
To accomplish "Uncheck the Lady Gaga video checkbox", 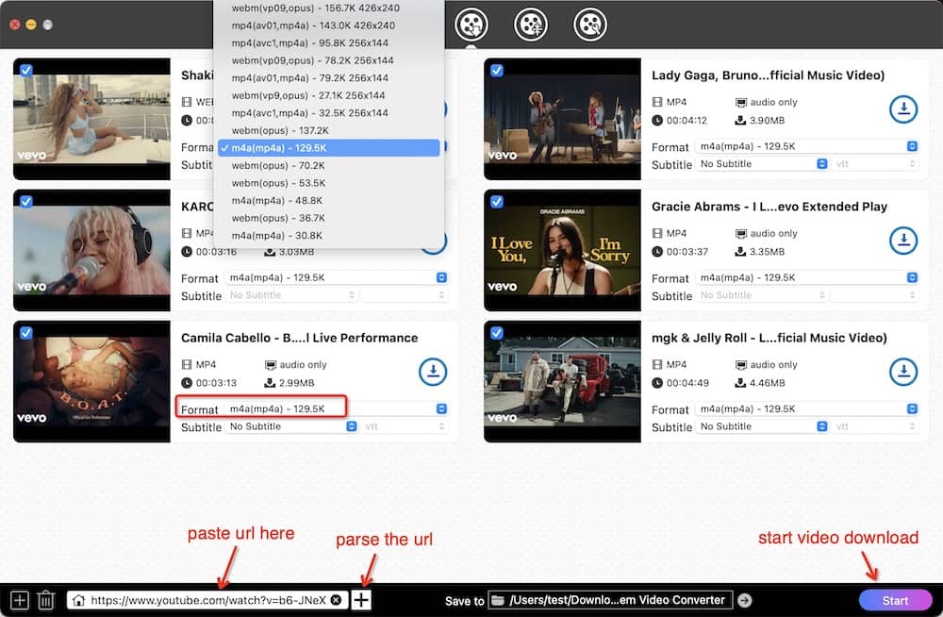I will [497, 70].
